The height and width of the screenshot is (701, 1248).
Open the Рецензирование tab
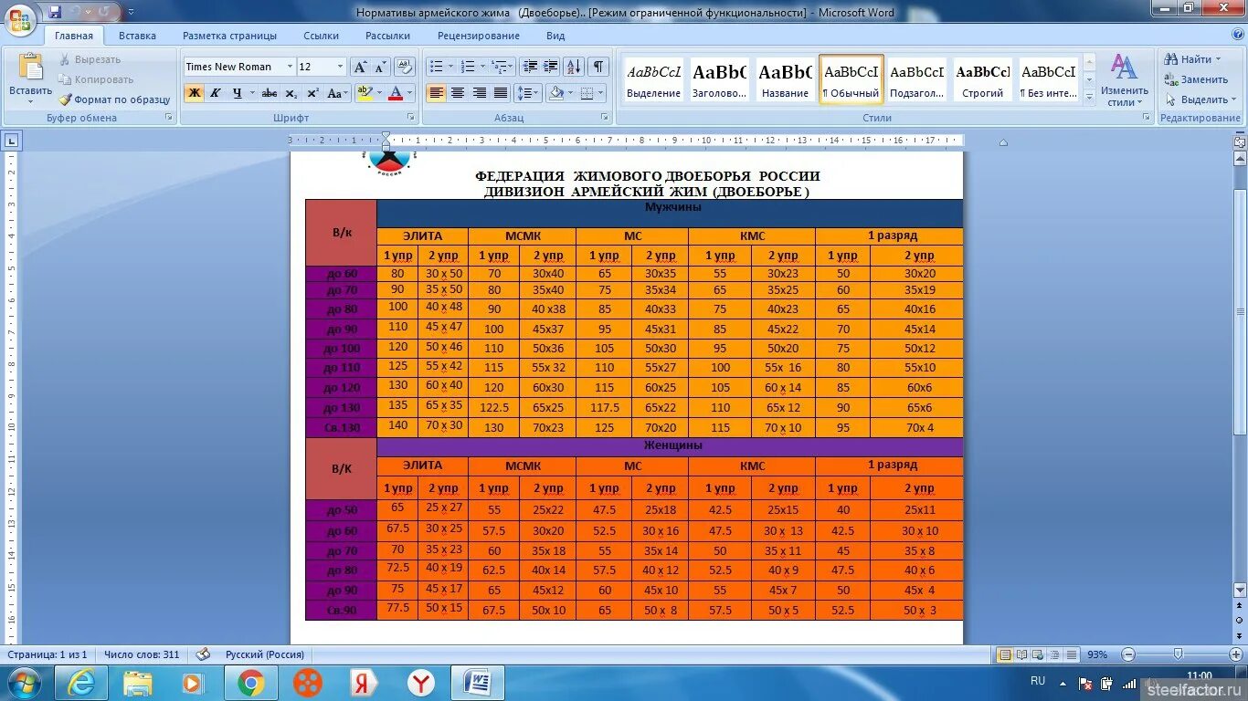(478, 36)
